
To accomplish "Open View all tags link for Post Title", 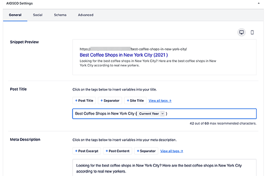I will tap(160, 101).
